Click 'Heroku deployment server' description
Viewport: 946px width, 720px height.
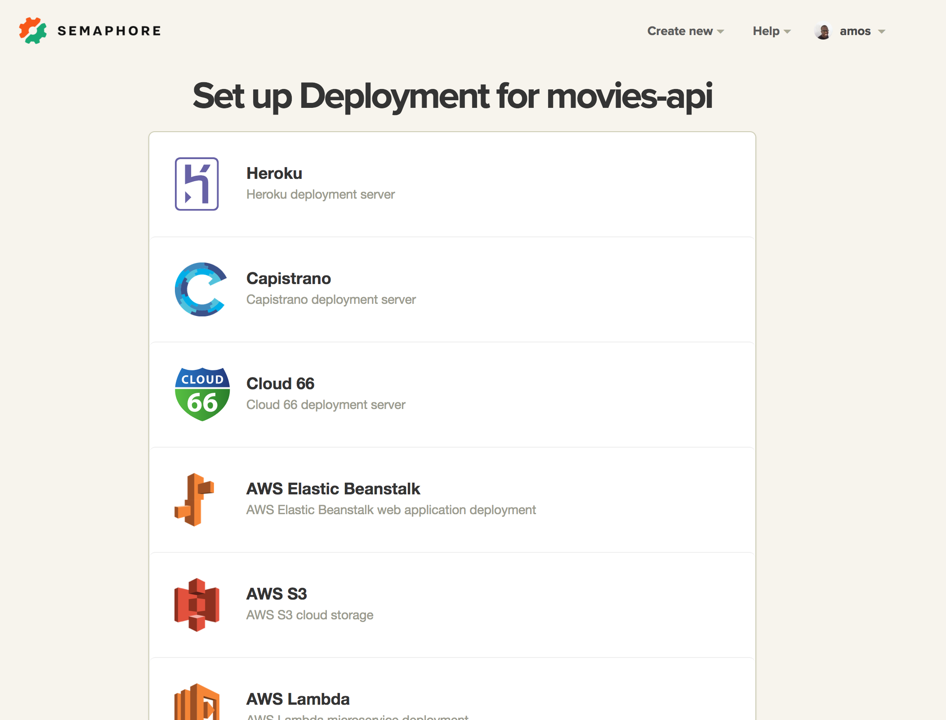(321, 194)
